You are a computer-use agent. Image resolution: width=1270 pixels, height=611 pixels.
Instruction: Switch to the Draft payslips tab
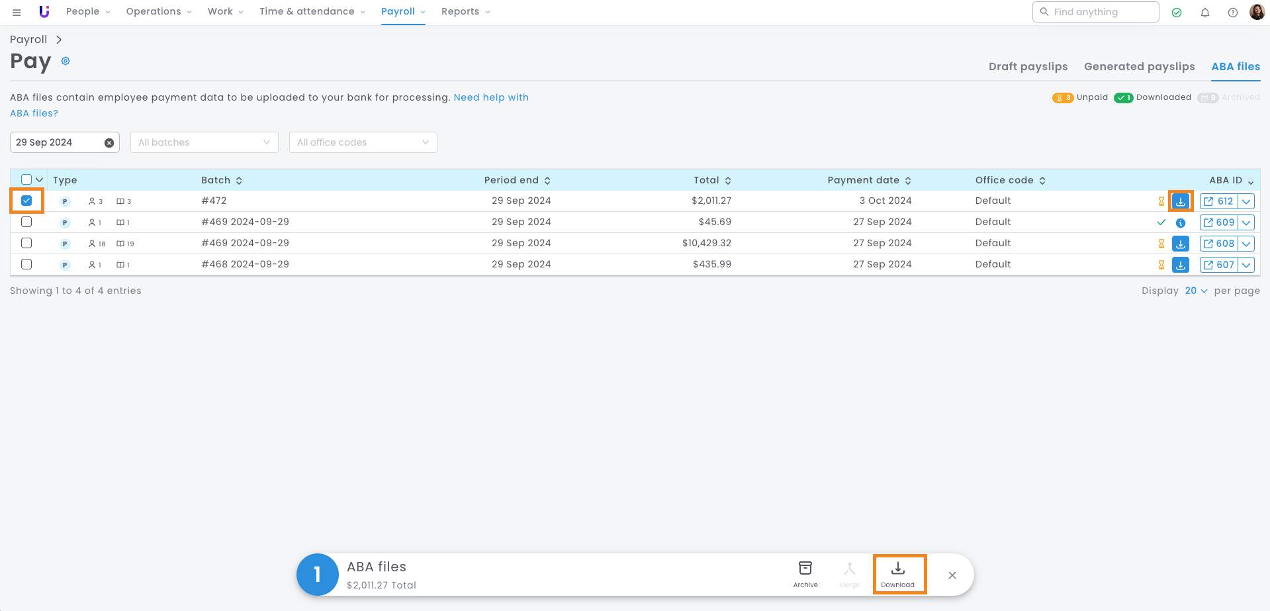(x=1028, y=66)
